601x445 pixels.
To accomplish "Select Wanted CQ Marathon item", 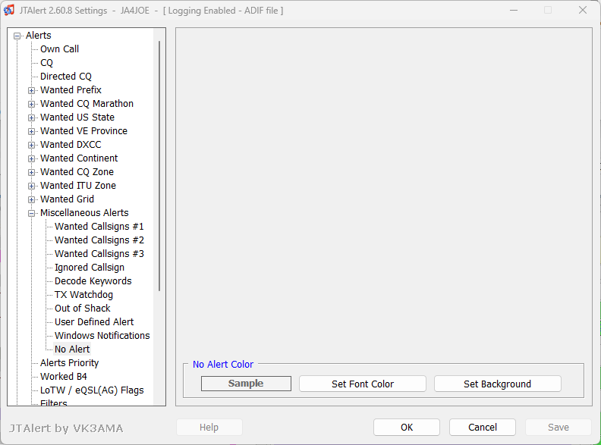I will coord(87,104).
